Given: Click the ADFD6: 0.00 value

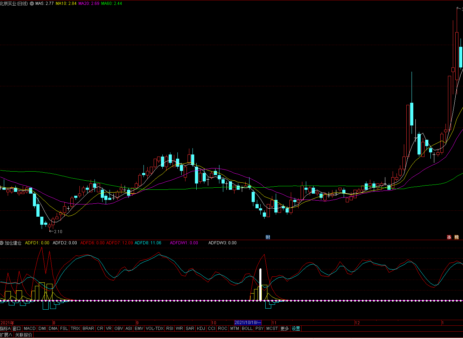Looking at the screenshot, I should coord(92,243).
